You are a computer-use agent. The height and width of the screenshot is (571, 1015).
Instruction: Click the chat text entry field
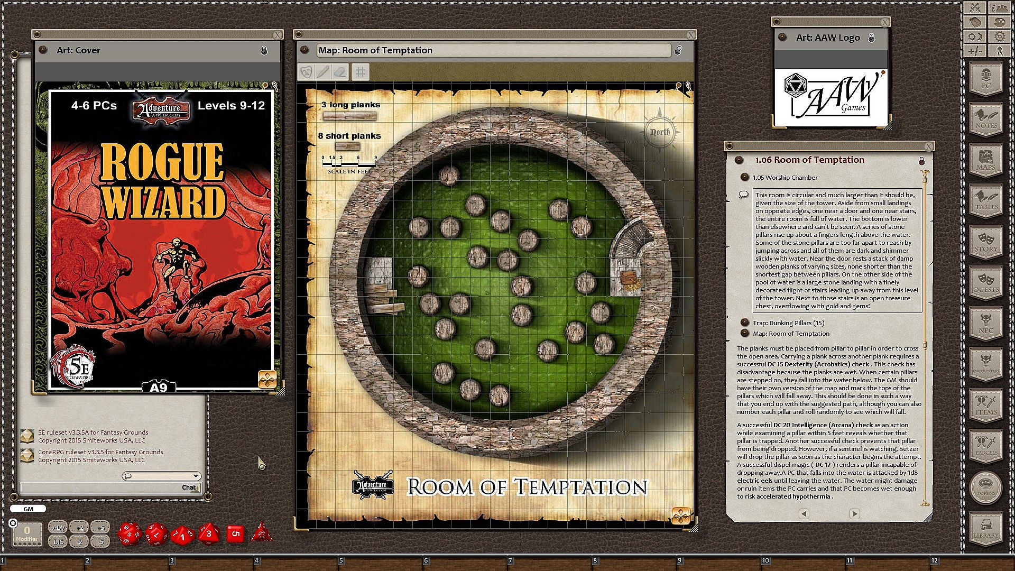[x=100, y=487]
